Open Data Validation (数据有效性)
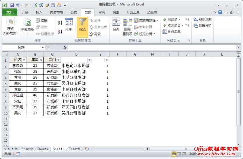243x159 pixels. pos(146,20)
